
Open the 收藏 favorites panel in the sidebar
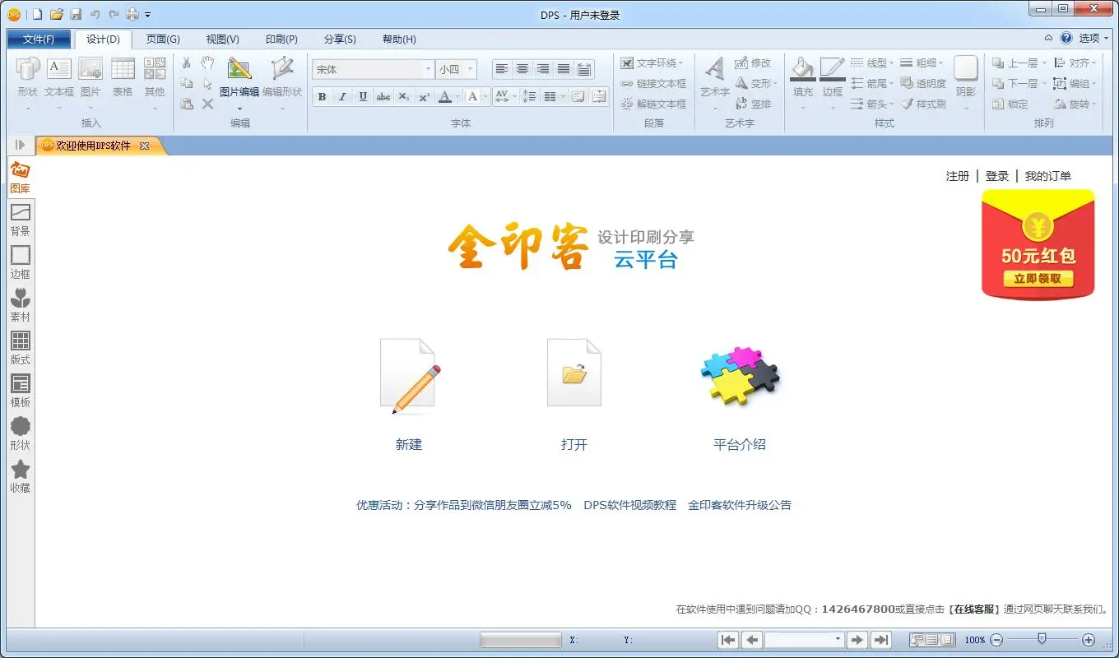point(20,476)
